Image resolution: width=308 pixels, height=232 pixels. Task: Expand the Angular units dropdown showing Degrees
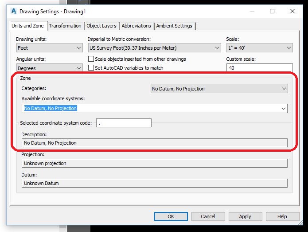50,68
